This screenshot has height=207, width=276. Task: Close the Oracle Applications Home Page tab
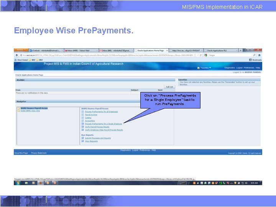(x=167, y=51)
